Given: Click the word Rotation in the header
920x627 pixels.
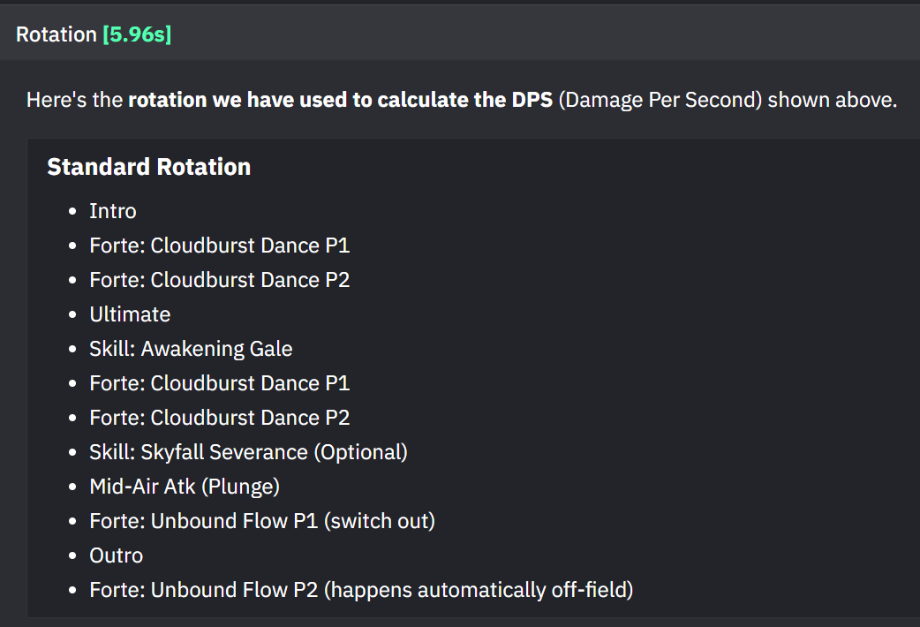Looking at the screenshot, I should [57, 34].
